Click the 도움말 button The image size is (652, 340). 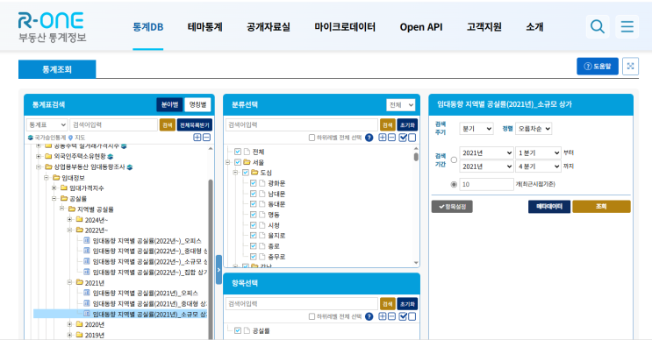(x=598, y=67)
